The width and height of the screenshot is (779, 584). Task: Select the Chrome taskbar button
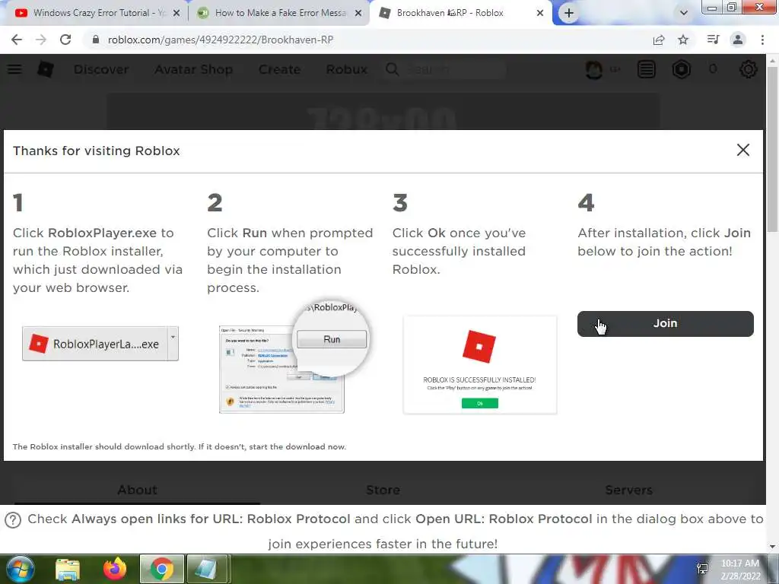pos(161,569)
